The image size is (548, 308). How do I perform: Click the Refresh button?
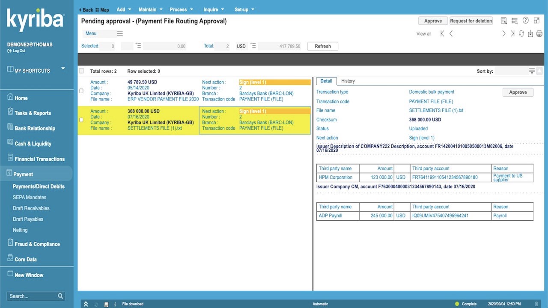[x=323, y=46]
